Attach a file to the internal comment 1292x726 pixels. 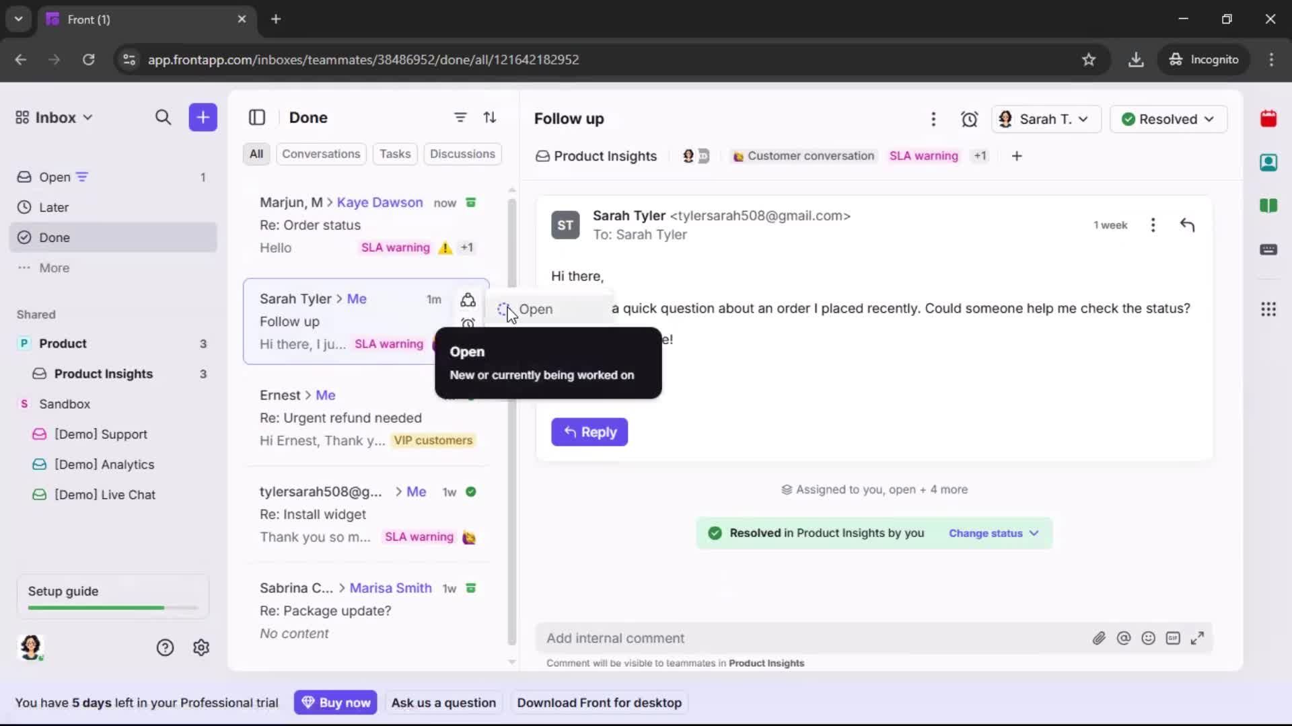point(1100,638)
